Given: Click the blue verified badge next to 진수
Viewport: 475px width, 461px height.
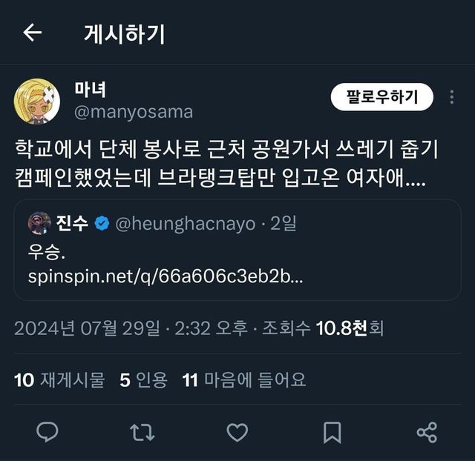Looking at the screenshot, I should point(102,224).
